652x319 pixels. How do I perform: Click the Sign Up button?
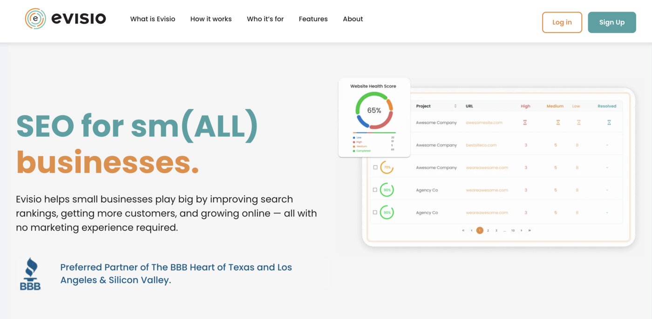pyautogui.click(x=612, y=22)
